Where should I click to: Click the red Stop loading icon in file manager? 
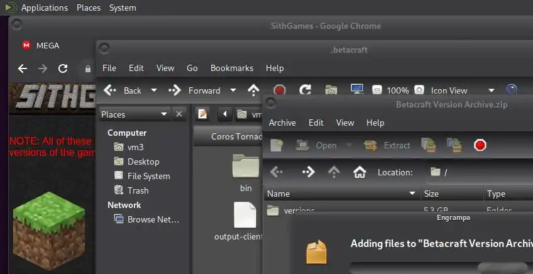pyautogui.click(x=280, y=90)
